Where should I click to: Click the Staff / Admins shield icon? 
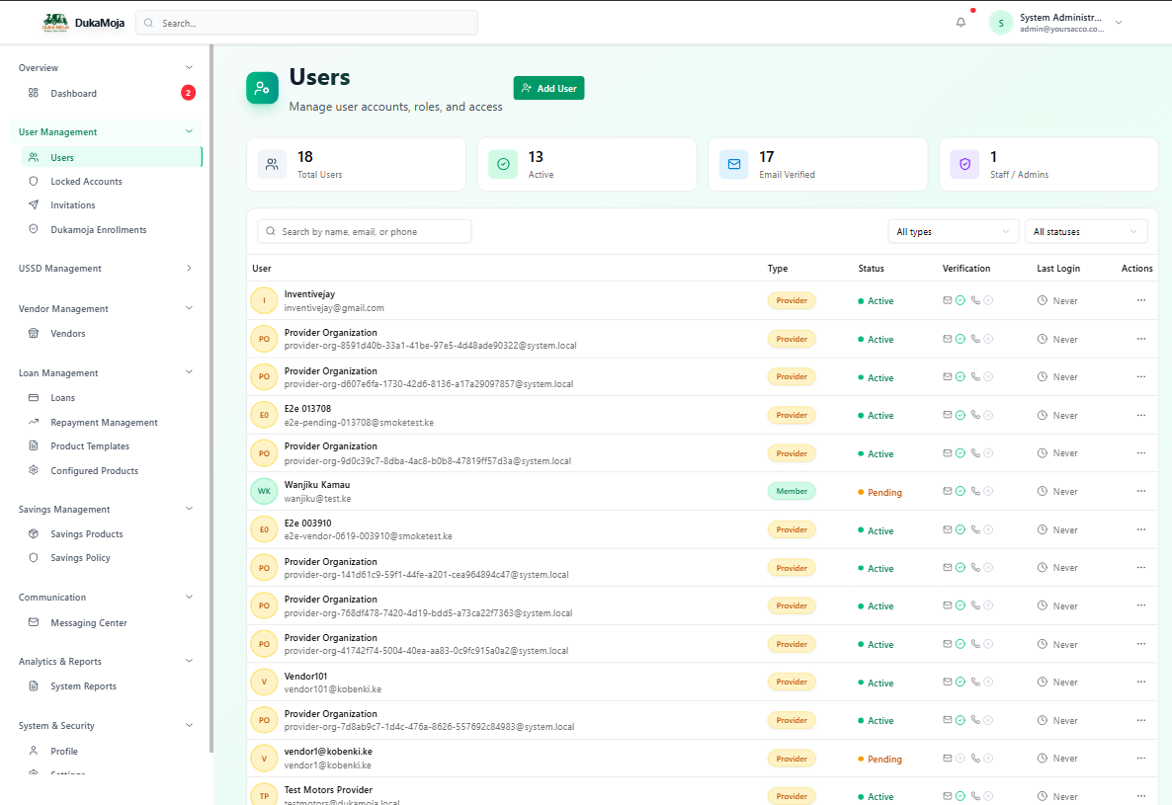pos(964,164)
